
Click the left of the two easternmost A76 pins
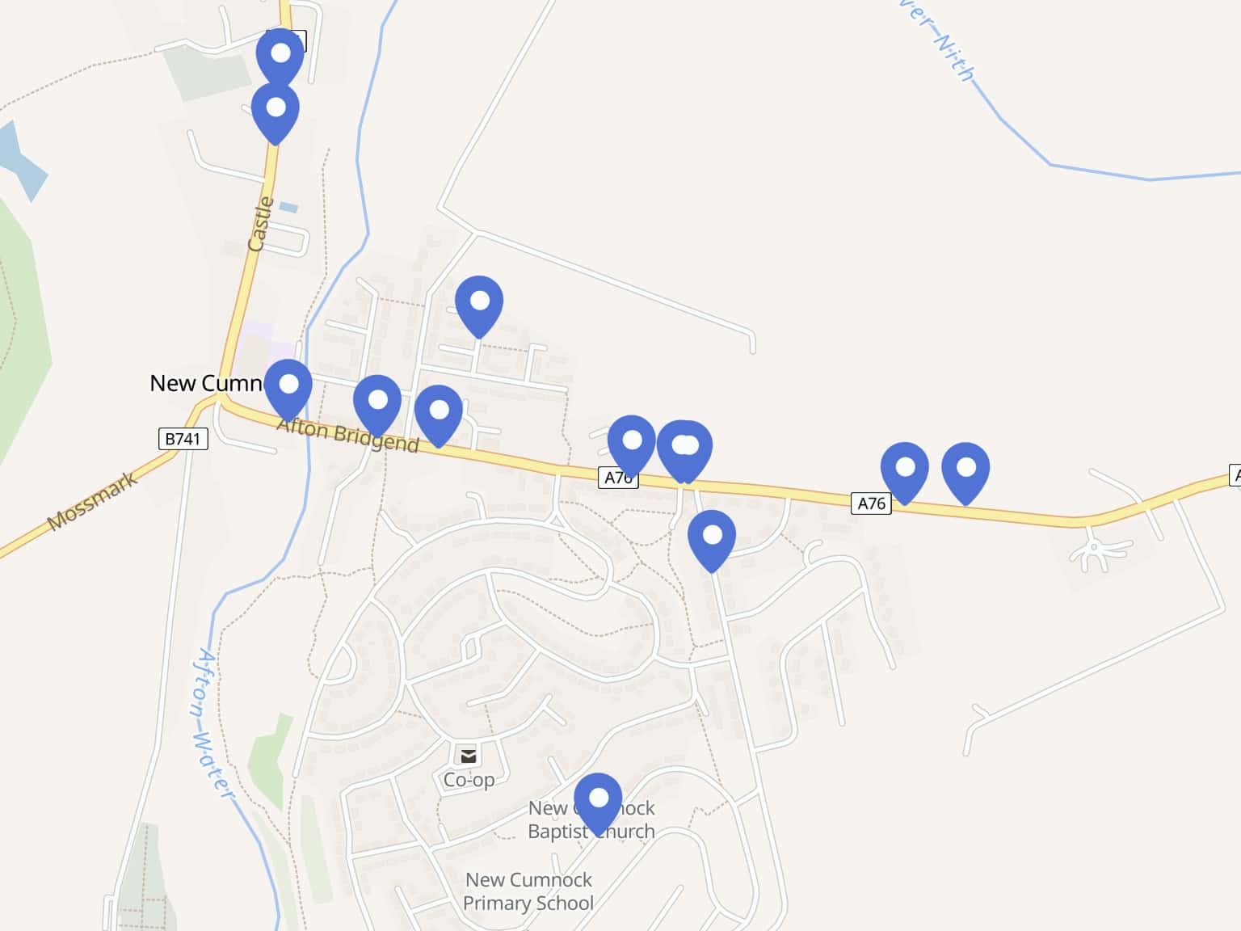(905, 470)
